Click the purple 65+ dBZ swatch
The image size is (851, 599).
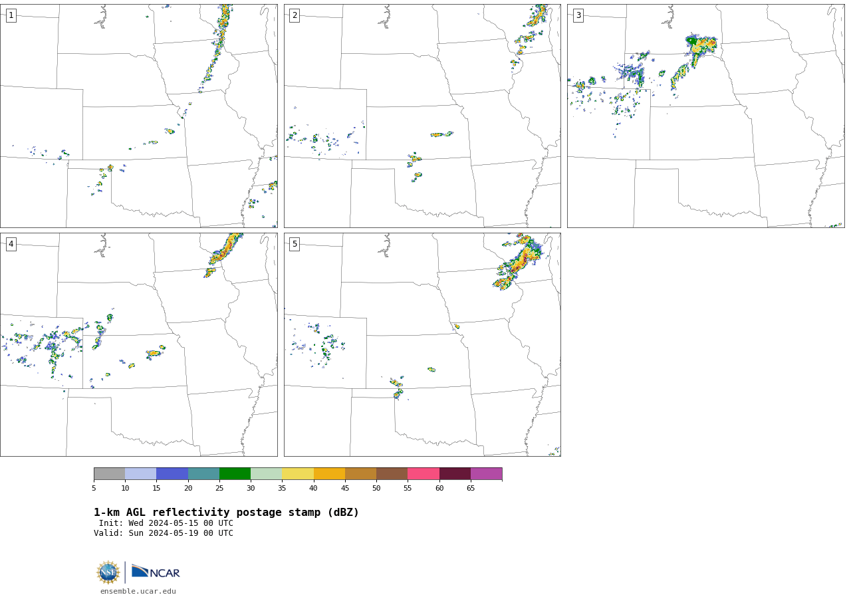tap(486, 473)
